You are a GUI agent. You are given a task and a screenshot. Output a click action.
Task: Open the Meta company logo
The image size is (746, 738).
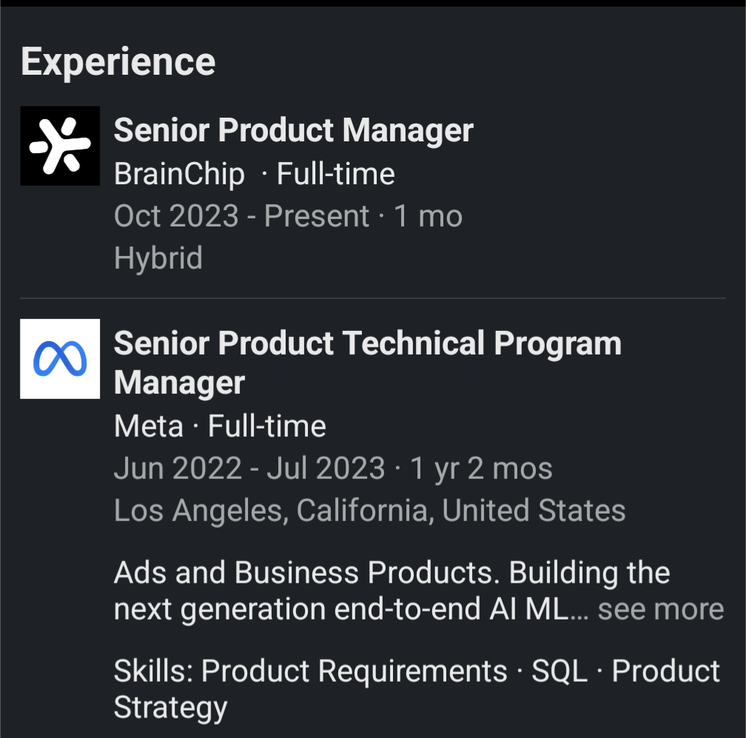point(60,359)
